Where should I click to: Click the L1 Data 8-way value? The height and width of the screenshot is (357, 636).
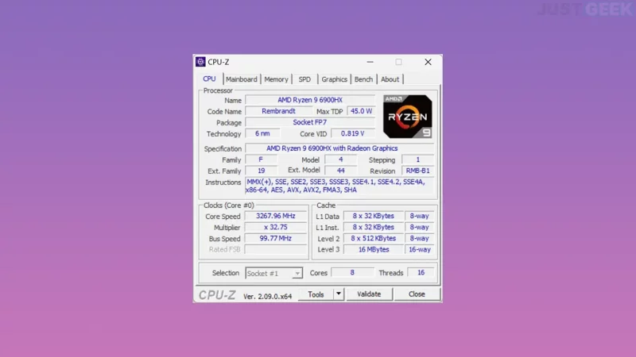420,216
